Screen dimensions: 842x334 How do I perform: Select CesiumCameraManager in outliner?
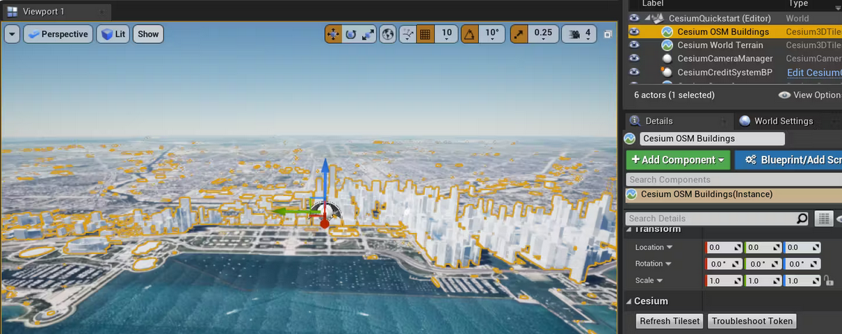(725, 58)
